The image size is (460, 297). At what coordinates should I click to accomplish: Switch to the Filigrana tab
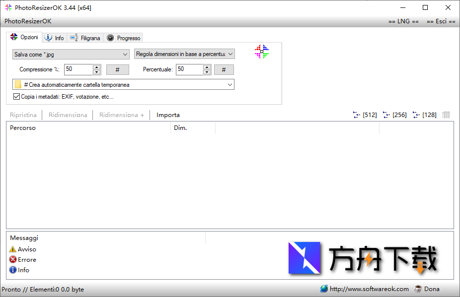(85, 38)
